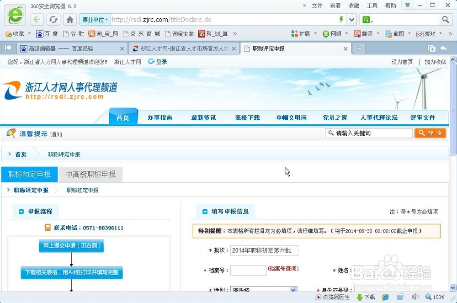Refresh the current page

click(x=53, y=20)
